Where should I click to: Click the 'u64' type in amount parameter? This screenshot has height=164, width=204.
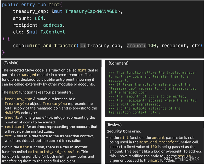click(39, 18)
